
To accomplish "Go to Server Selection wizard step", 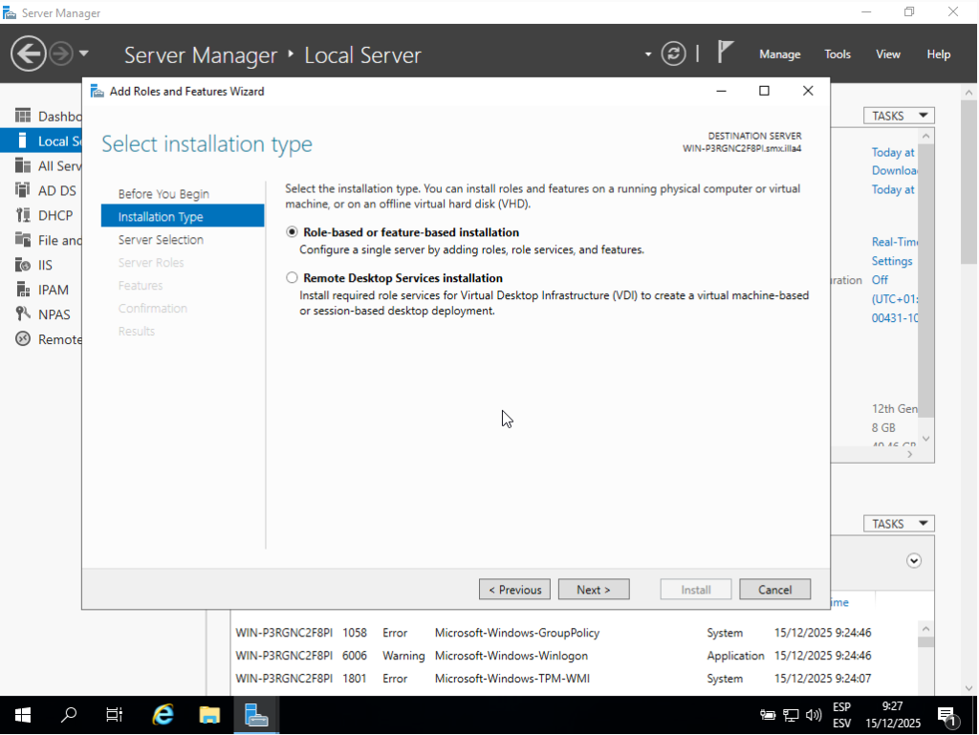I will [x=161, y=240].
